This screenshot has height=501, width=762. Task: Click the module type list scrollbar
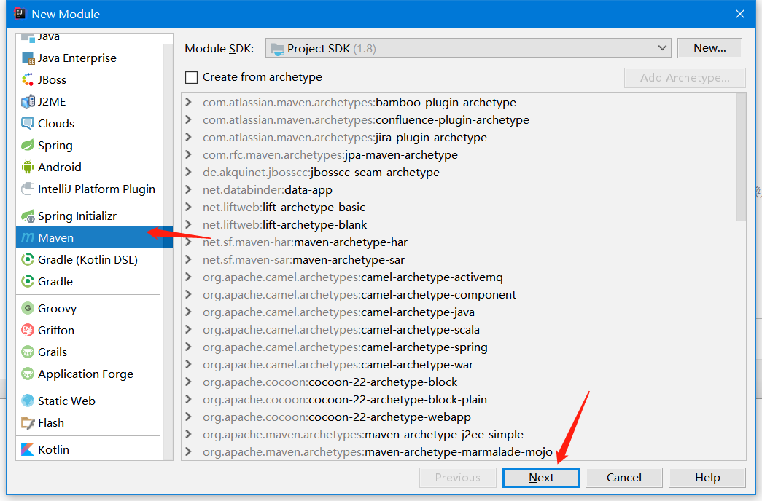(x=168, y=251)
